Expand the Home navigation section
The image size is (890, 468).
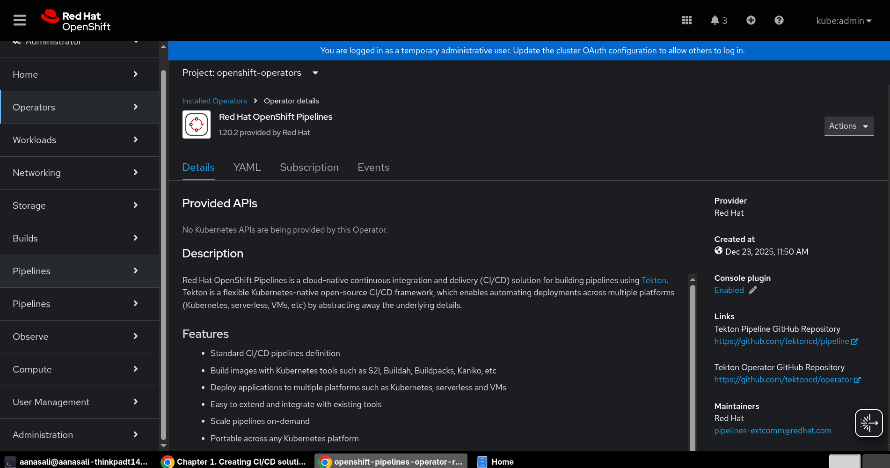coord(80,74)
